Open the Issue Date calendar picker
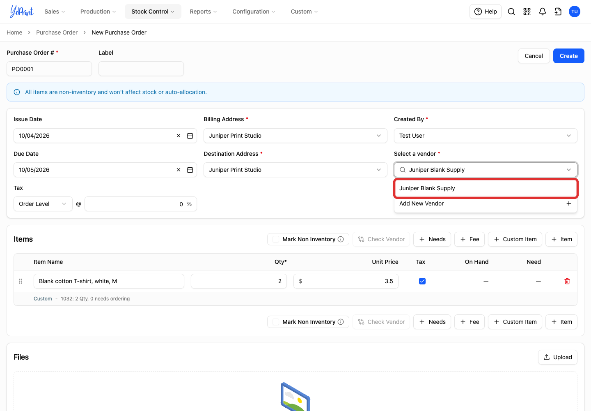The height and width of the screenshot is (411, 591). [x=190, y=136]
